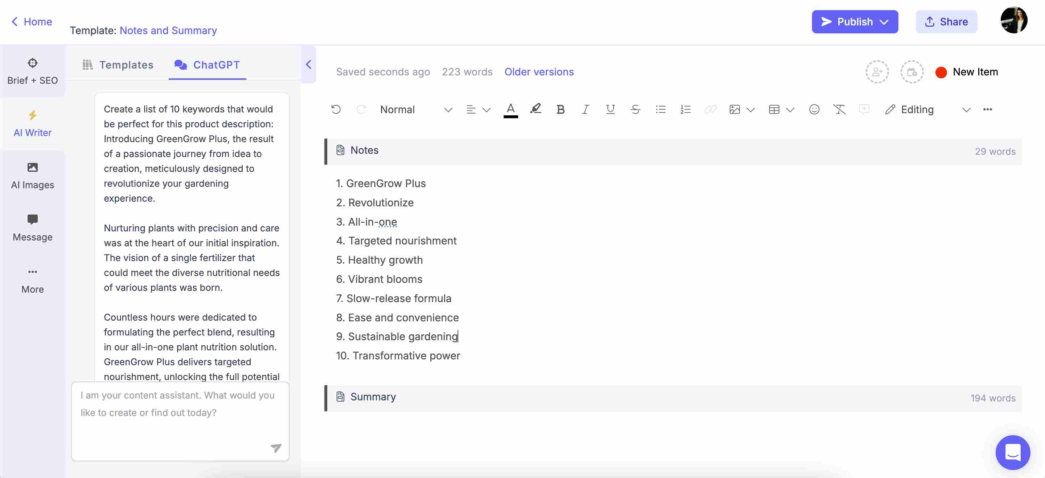Screen dimensions: 1045x478
Task: Open Message sidebar panel
Action: pyautogui.click(x=32, y=228)
